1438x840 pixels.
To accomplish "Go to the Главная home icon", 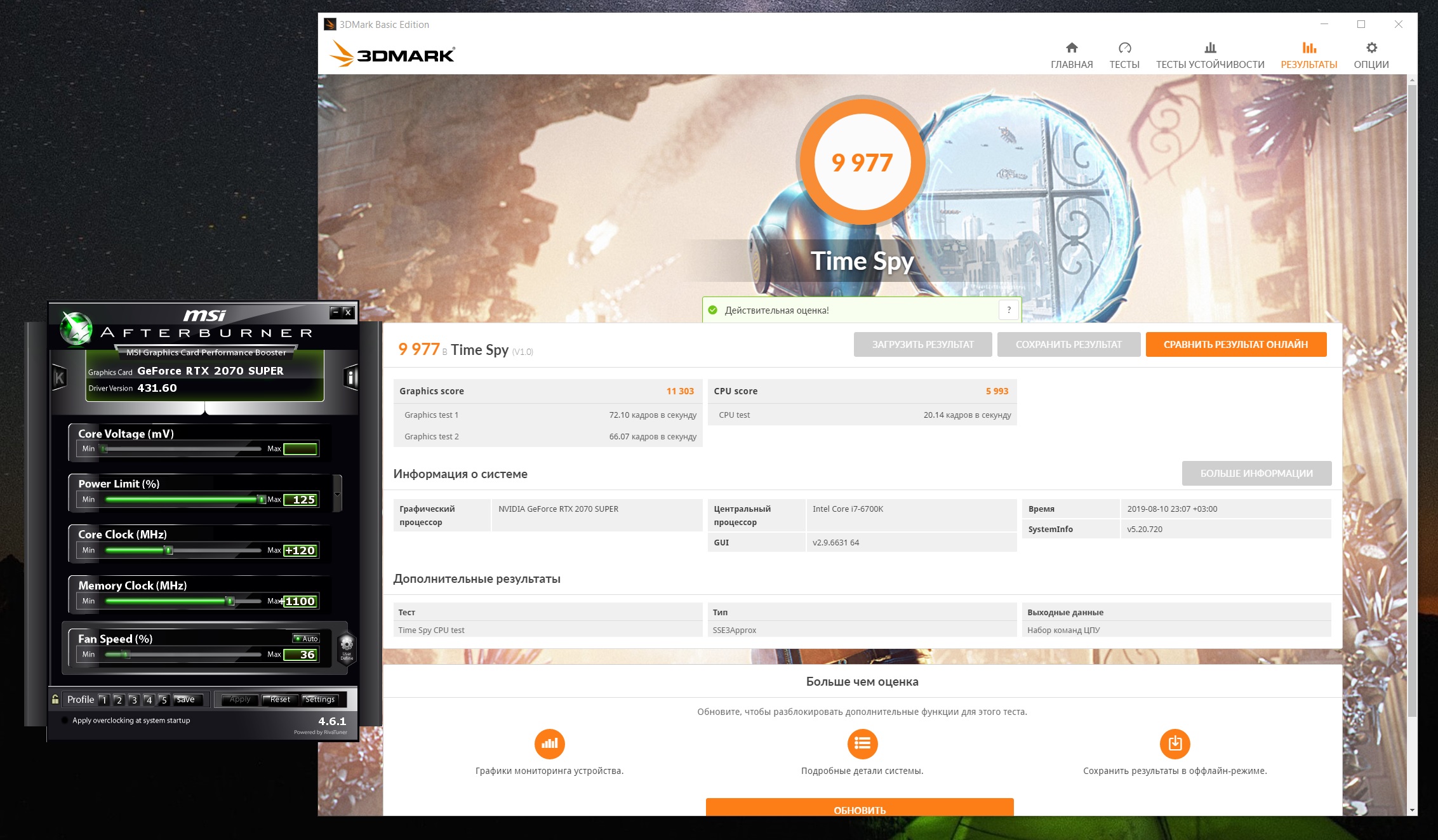I will [x=1071, y=48].
